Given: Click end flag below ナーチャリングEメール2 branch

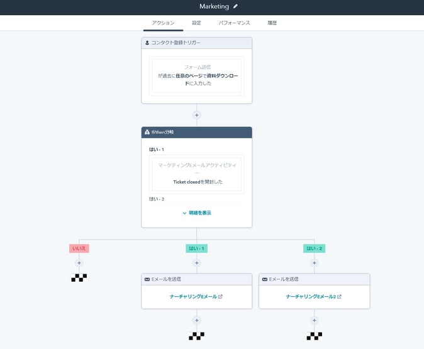Looking at the screenshot, I should point(314,336).
